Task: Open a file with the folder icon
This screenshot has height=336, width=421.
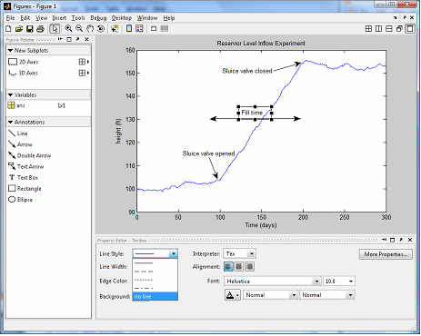Action: pyautogui.click(x=19, y=29)
